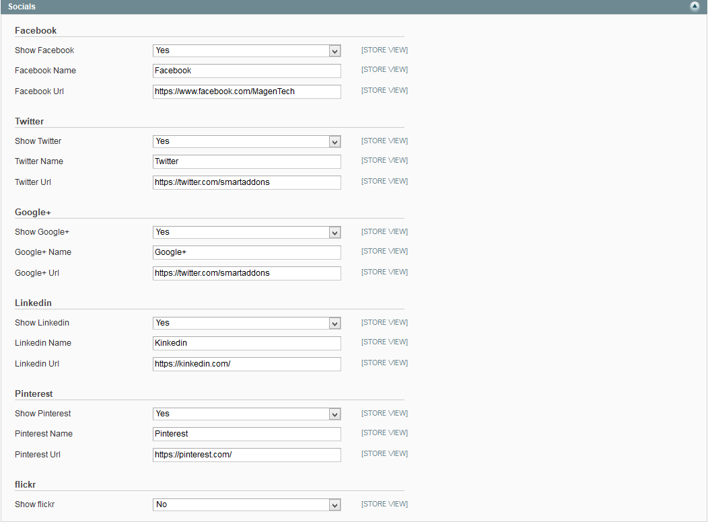Click the Show Google+ label
This screenshot has height=528, width=708.
click(42, 231)
